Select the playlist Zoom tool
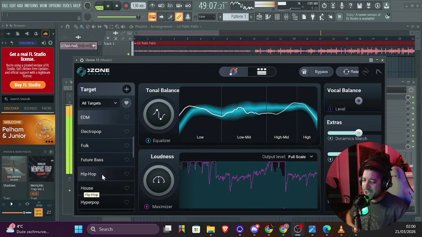The width and height of the screenshot is (422, 237). (117, 27)
